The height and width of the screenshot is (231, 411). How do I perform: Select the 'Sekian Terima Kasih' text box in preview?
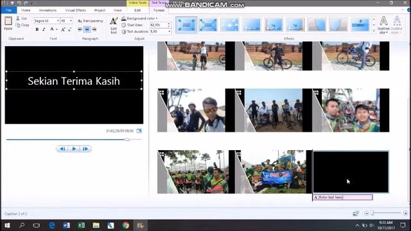74,80
